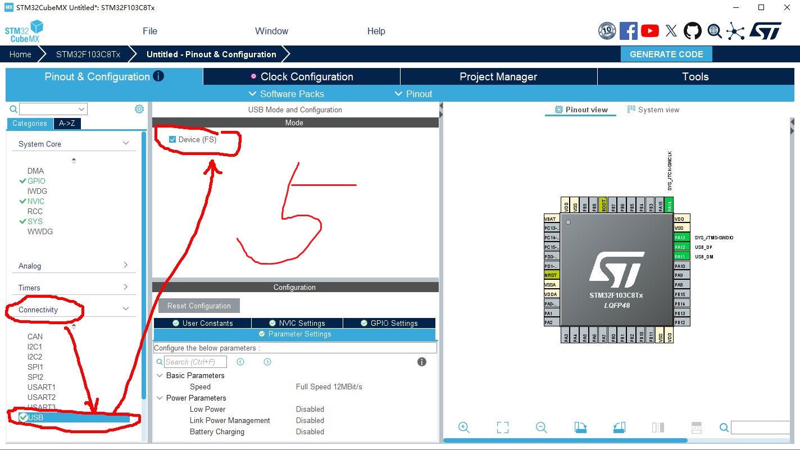Open the Software Packs dropdown
800x450 pixels.
(x=286, y=94)
